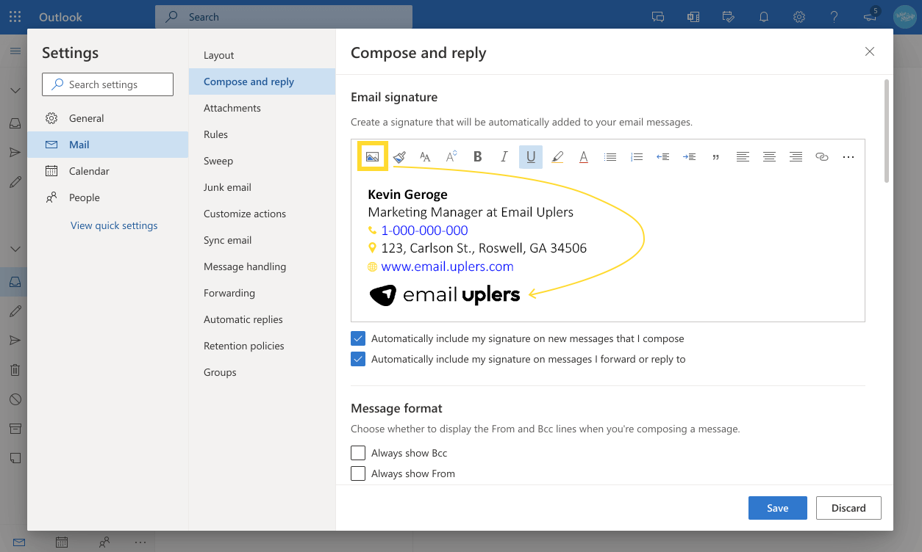Image resolution: width=922 pixels, height=552 pixels.
Task: Apply text highlight color
Action: coord(557,156)
